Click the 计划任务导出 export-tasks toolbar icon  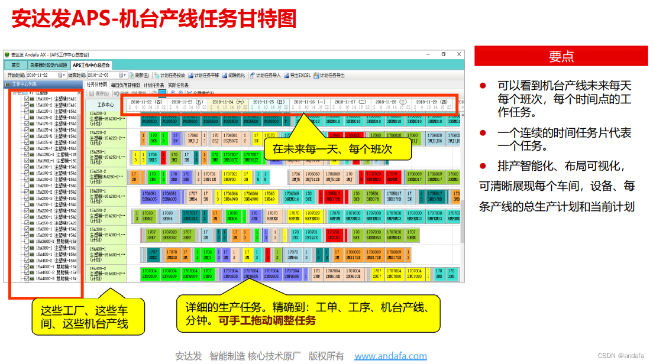coord(316,75)
